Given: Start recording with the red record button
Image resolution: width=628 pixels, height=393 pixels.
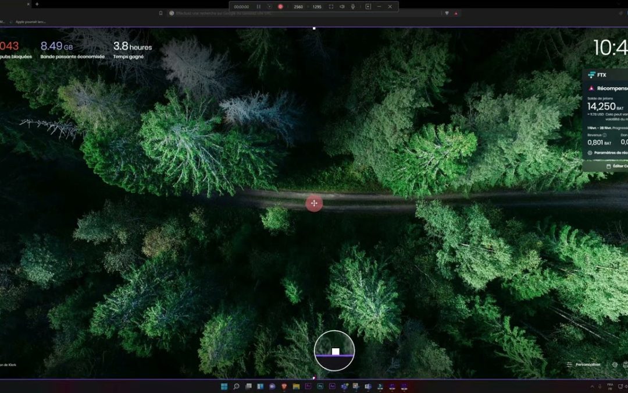Looking at the screenshot, I should (x=280, y=7).
